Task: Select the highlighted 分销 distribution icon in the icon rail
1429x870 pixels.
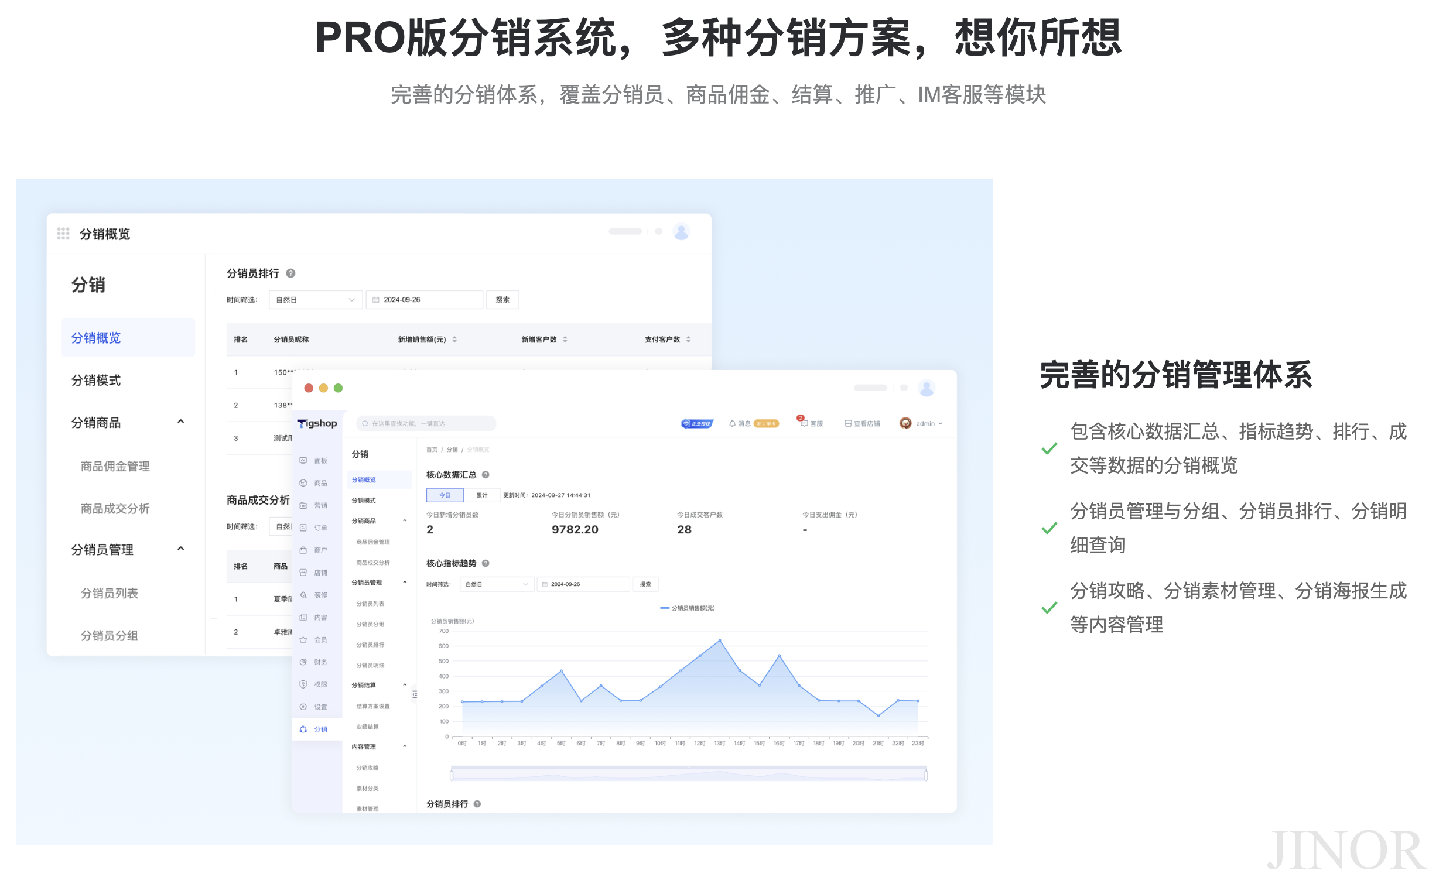Action: point(303,729)
